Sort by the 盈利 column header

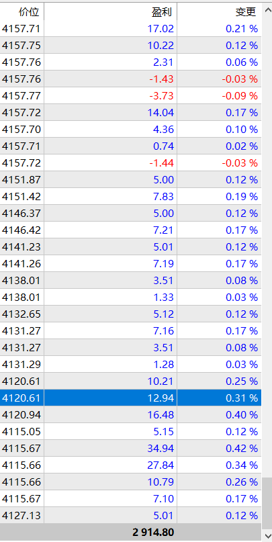click(x=111, y=12)
